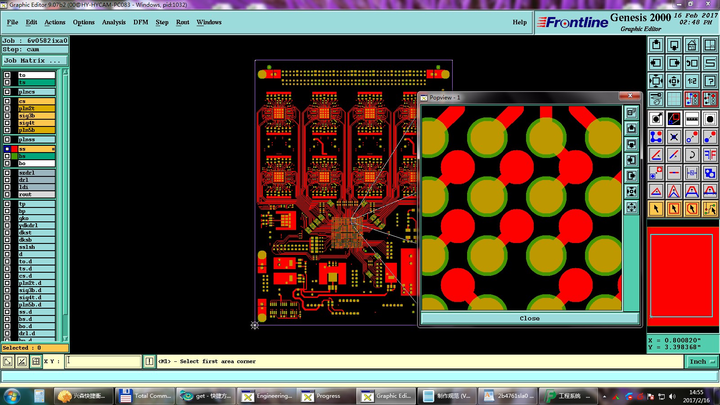Click the X Y coordinate input field
Screen dimensions: 720x405
click(x=103, y=361)
